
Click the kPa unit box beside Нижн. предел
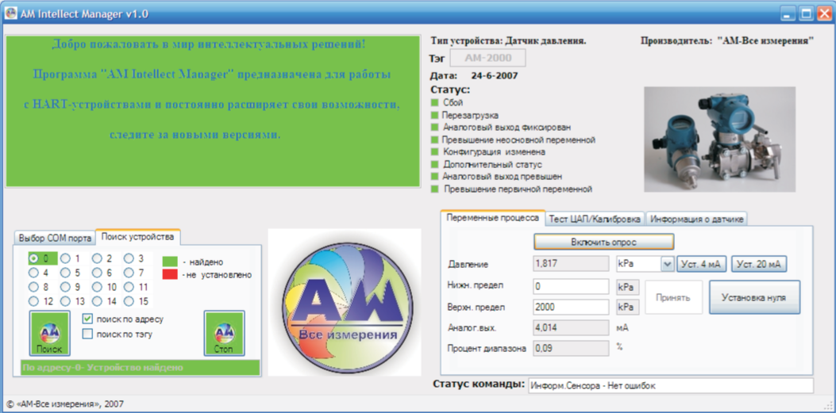627,286
